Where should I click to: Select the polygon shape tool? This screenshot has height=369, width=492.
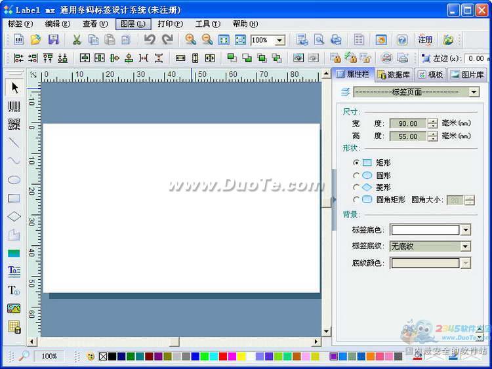click(14, 235)
